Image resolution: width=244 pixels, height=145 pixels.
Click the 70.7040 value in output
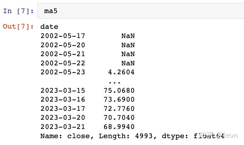pyautogui.click(x=119, y=118)
